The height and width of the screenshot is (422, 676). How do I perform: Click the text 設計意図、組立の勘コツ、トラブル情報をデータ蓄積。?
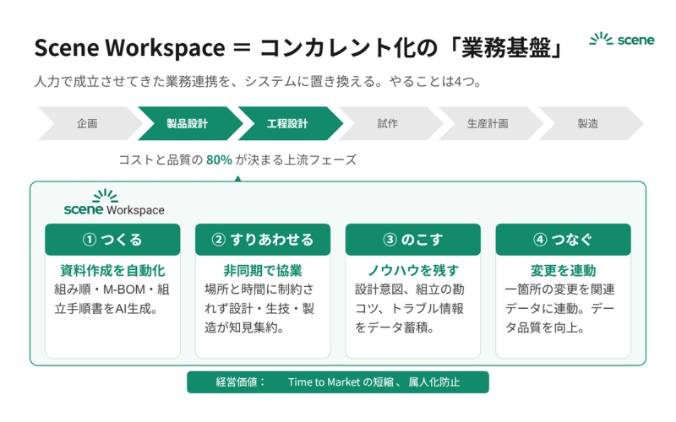click(x=410, y=308)
